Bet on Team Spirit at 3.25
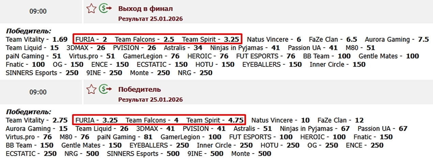Image resolution: width=433 pixels, height=160 pixels. coord(232,39)
